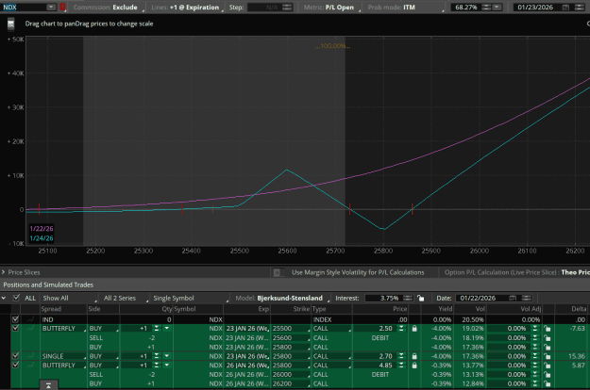Open dropdown arrow next to 68.27%
590x390 pixels.
pyautogui.click(x=497, y=8)
